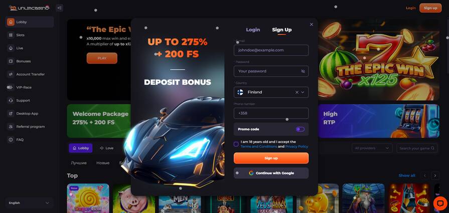Click the Live casino sidebar icon
The image size is (449, 213).
tap(11, 48)
